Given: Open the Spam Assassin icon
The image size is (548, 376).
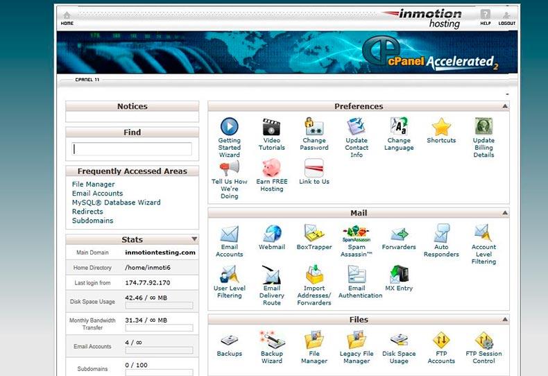Looking at the screenshot, I should [356, 234].
